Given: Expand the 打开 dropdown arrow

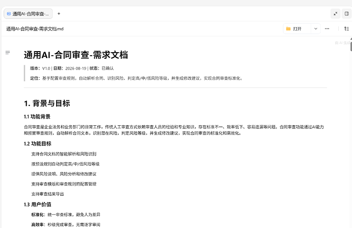Looking at the screenshot, I should coord(316,29).
